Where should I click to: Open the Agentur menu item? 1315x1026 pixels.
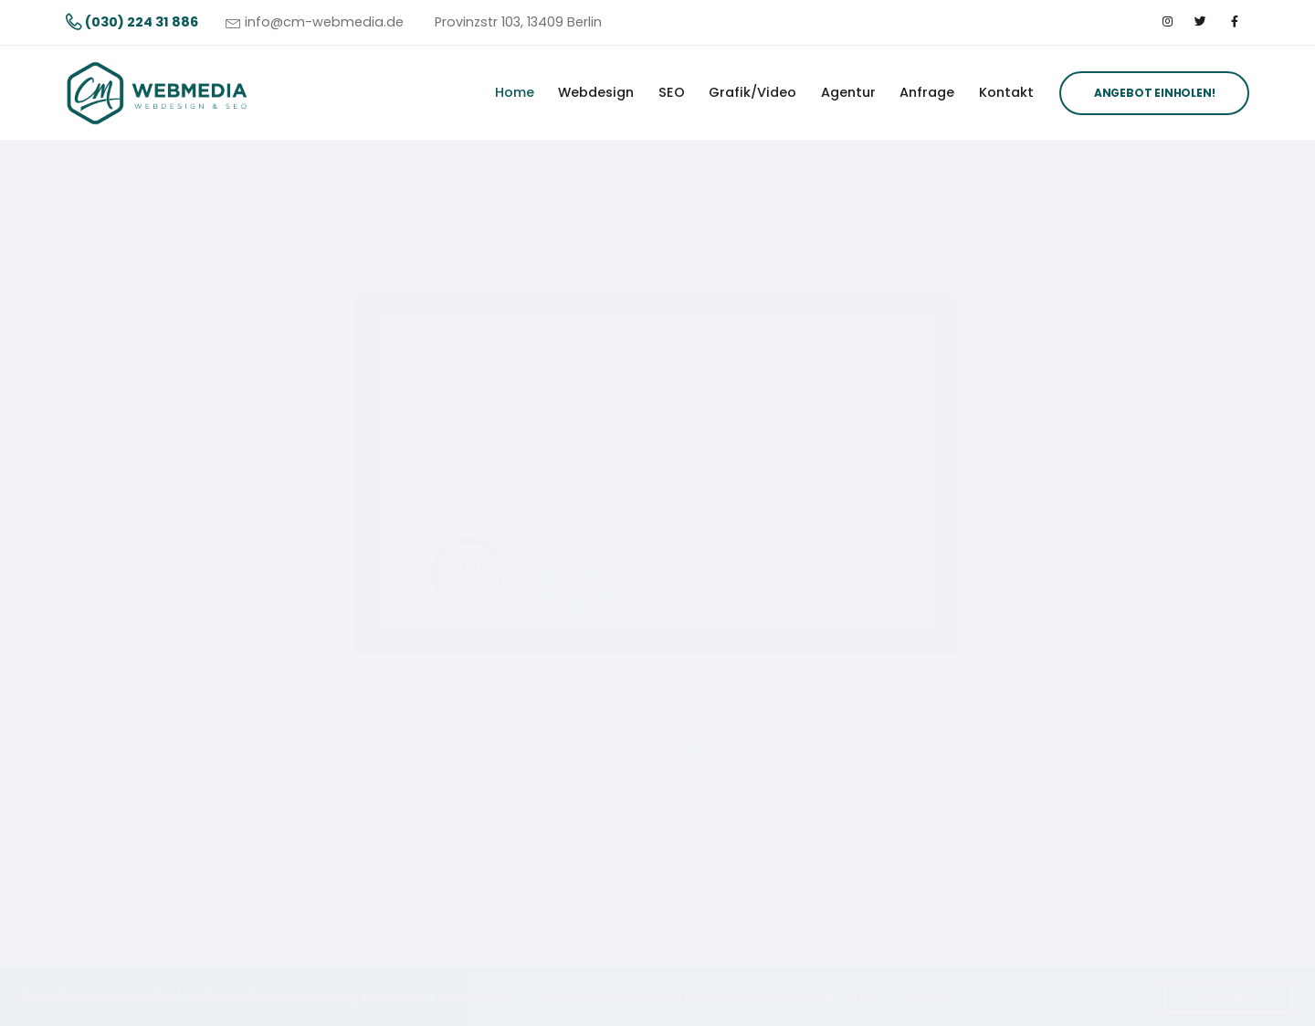pyautogui.click(x=847, y=92)
